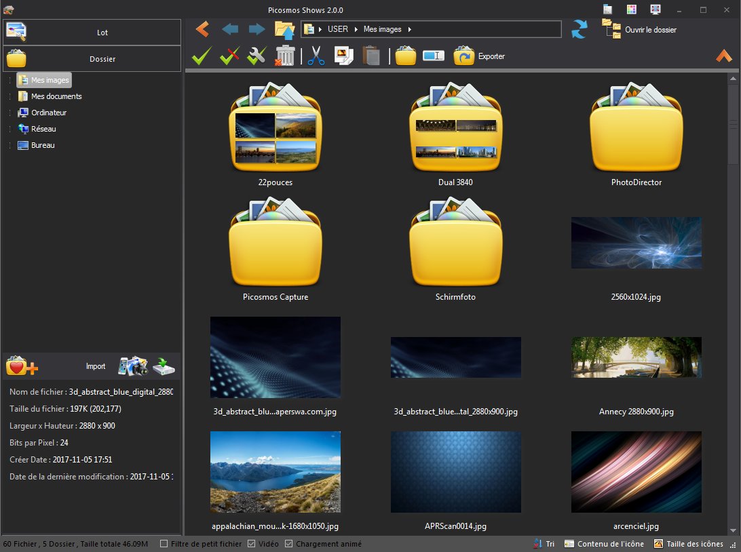The width and height of the screenshot is (741, 552).
Task: Click the title bar document icon
Action: click(608, 9)
